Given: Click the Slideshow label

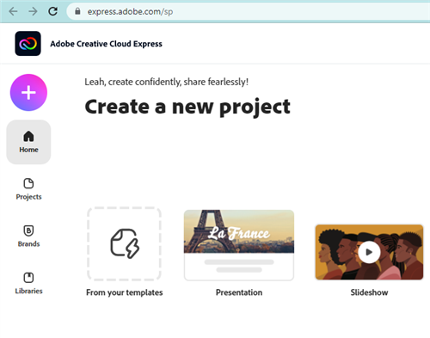Looking at the screenshot, I should (x=369, y=292).
